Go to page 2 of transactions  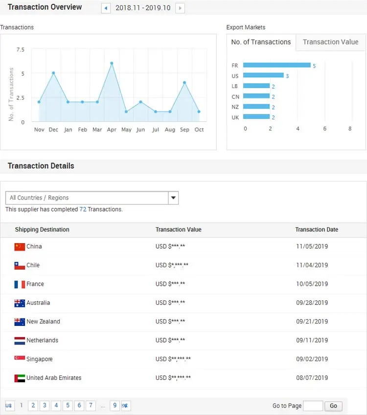tap(33, 406)
